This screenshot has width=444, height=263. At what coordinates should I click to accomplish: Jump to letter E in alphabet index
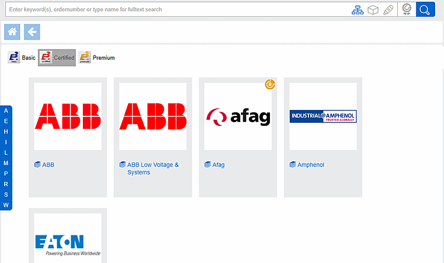6,121
